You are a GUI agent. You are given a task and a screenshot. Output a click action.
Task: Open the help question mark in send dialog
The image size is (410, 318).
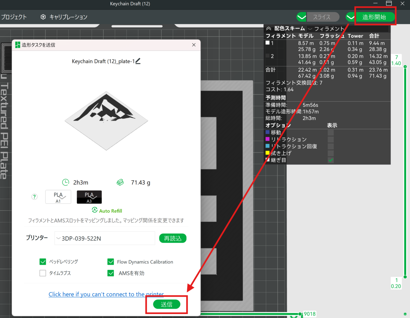(34, 197)
